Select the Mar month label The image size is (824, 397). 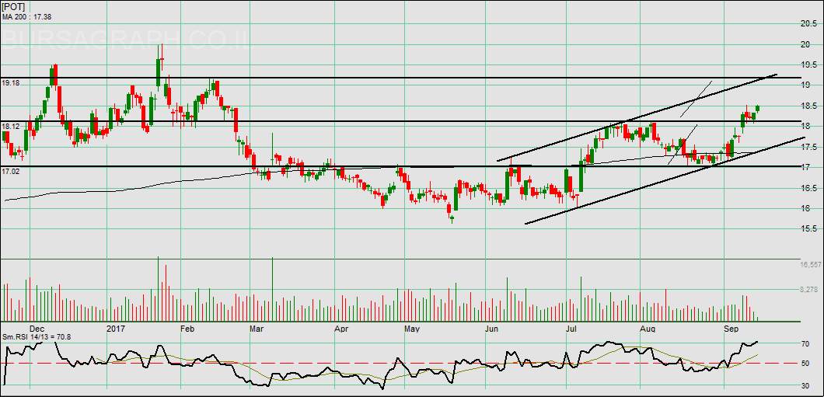(257, 329)
